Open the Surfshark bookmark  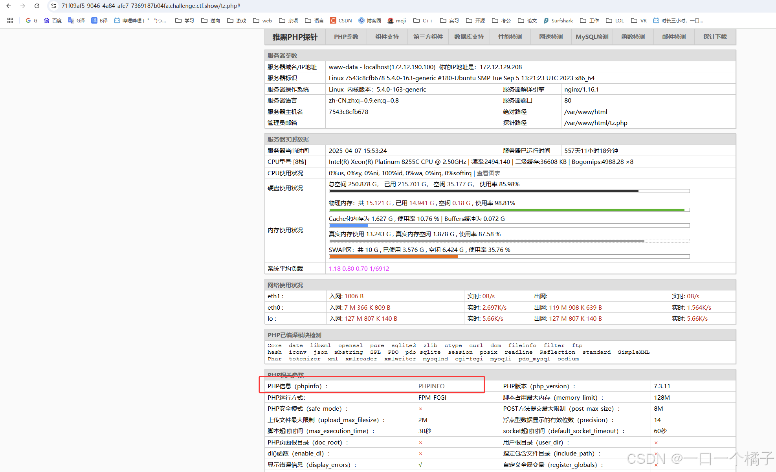558,20
